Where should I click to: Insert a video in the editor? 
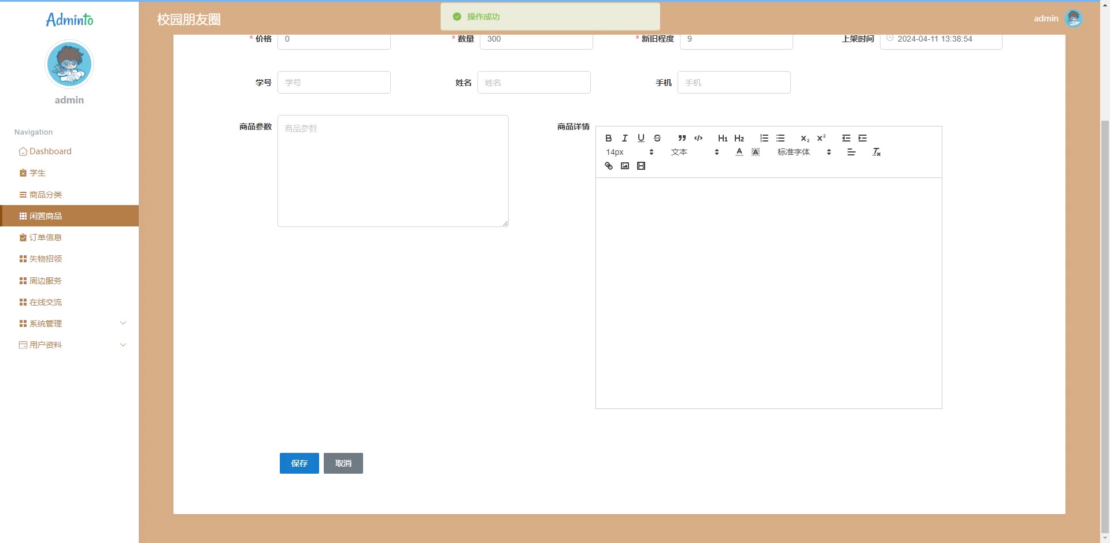[x=641, y=166]
